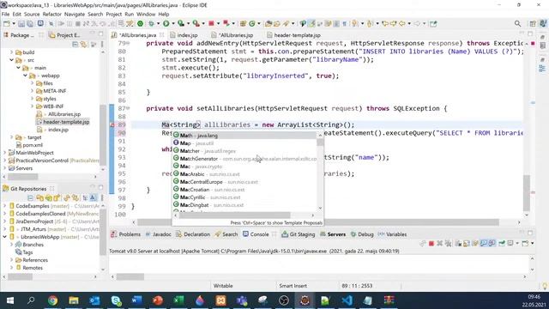Collapse the src folder tree node
This screenshot has height=309, width=549.
pyautogui.click(x=11, y=60)
